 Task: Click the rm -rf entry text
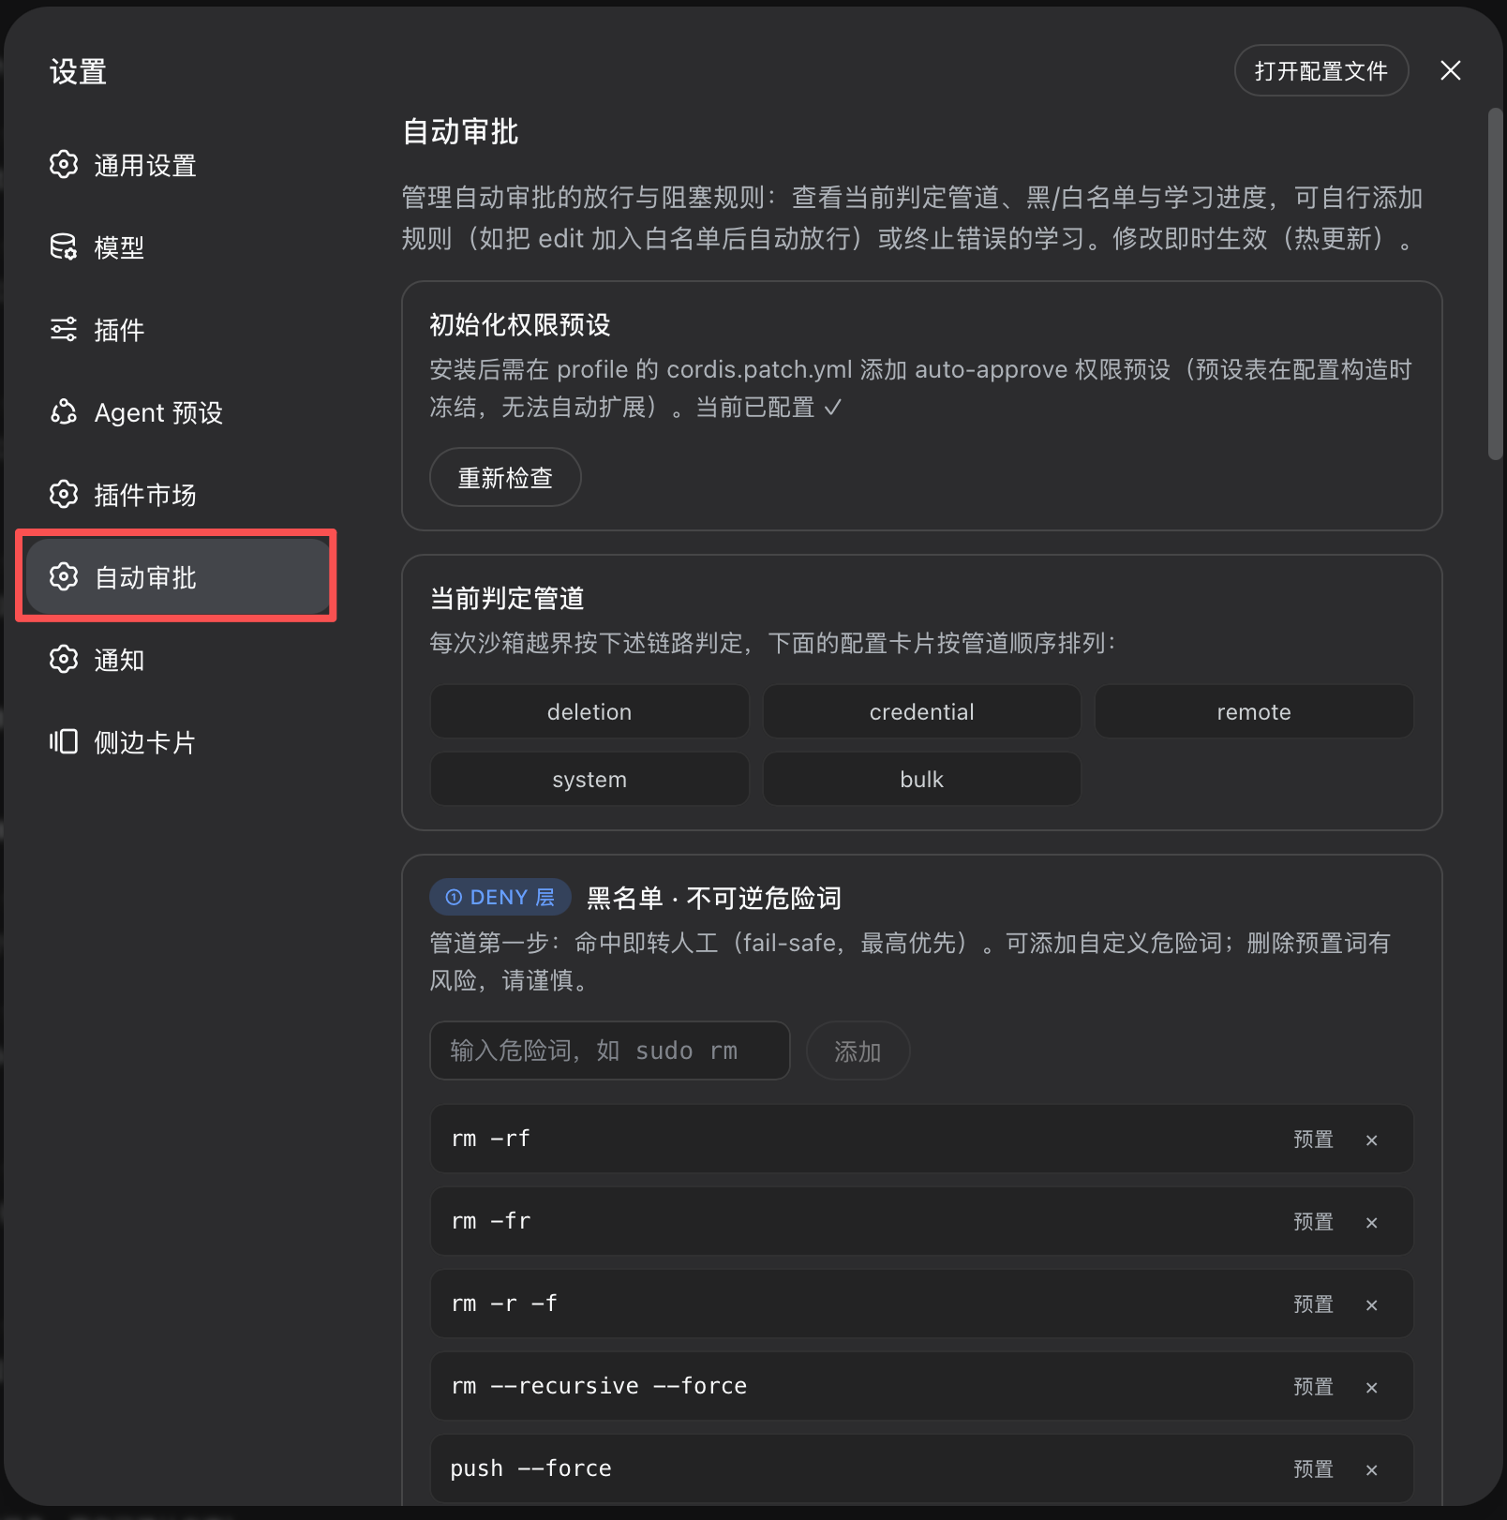490,1139
